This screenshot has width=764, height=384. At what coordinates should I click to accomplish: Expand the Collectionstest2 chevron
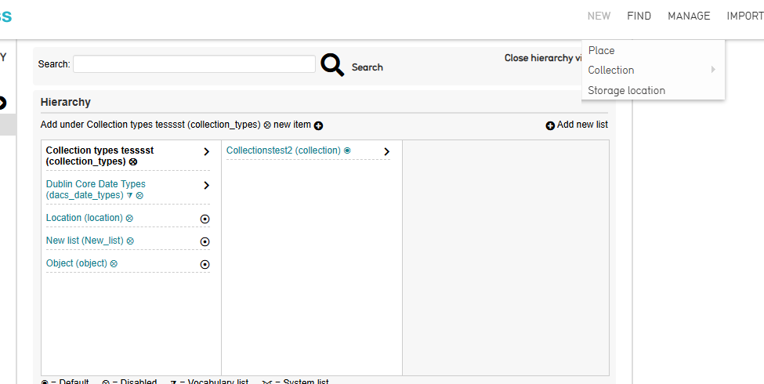[x=386, y=152]
